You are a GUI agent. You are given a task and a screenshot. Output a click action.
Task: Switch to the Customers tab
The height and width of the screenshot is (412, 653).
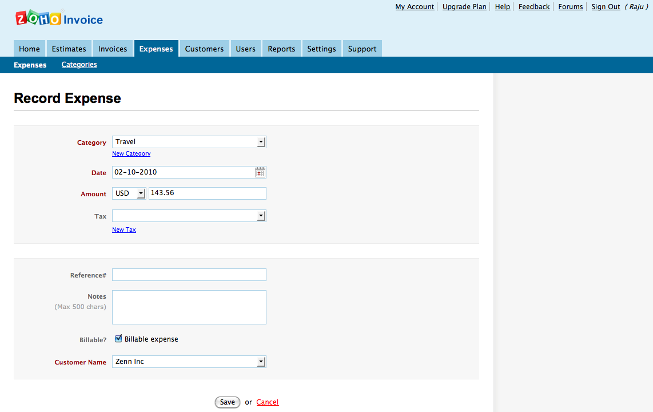pos(204,49)
